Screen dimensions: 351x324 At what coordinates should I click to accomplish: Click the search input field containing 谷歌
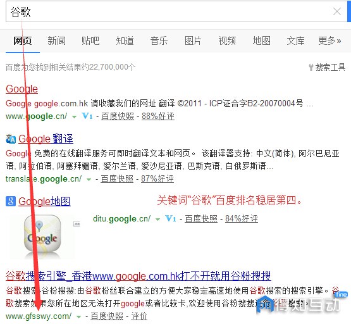click(176, 11)
